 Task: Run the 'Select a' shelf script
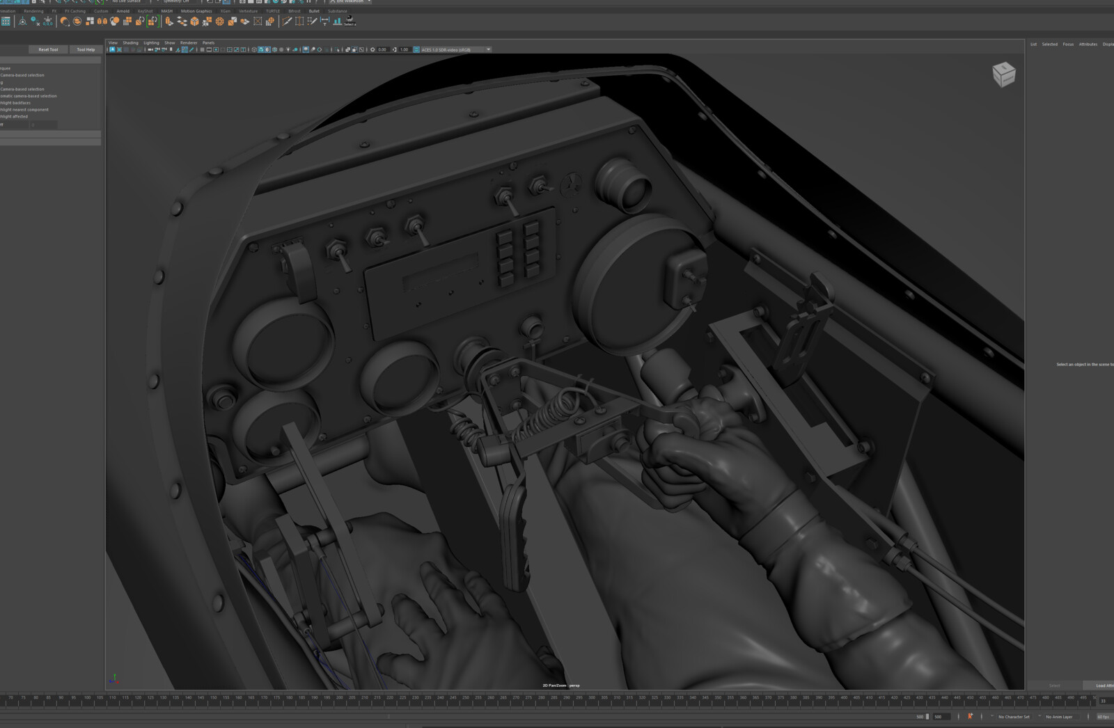point(350,22)
